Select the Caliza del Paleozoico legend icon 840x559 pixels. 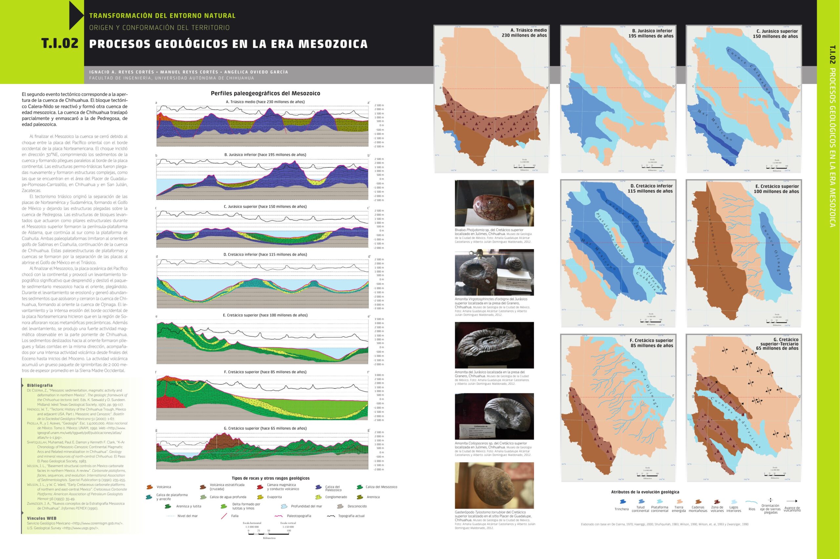coord(319,487)
